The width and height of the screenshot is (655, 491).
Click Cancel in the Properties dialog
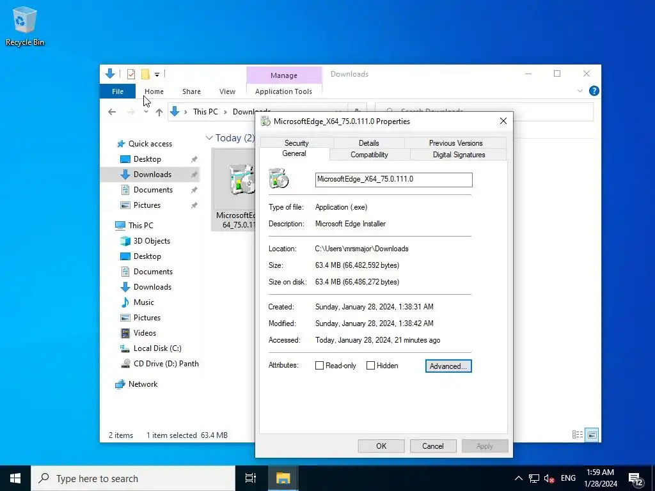click(433, 446)
